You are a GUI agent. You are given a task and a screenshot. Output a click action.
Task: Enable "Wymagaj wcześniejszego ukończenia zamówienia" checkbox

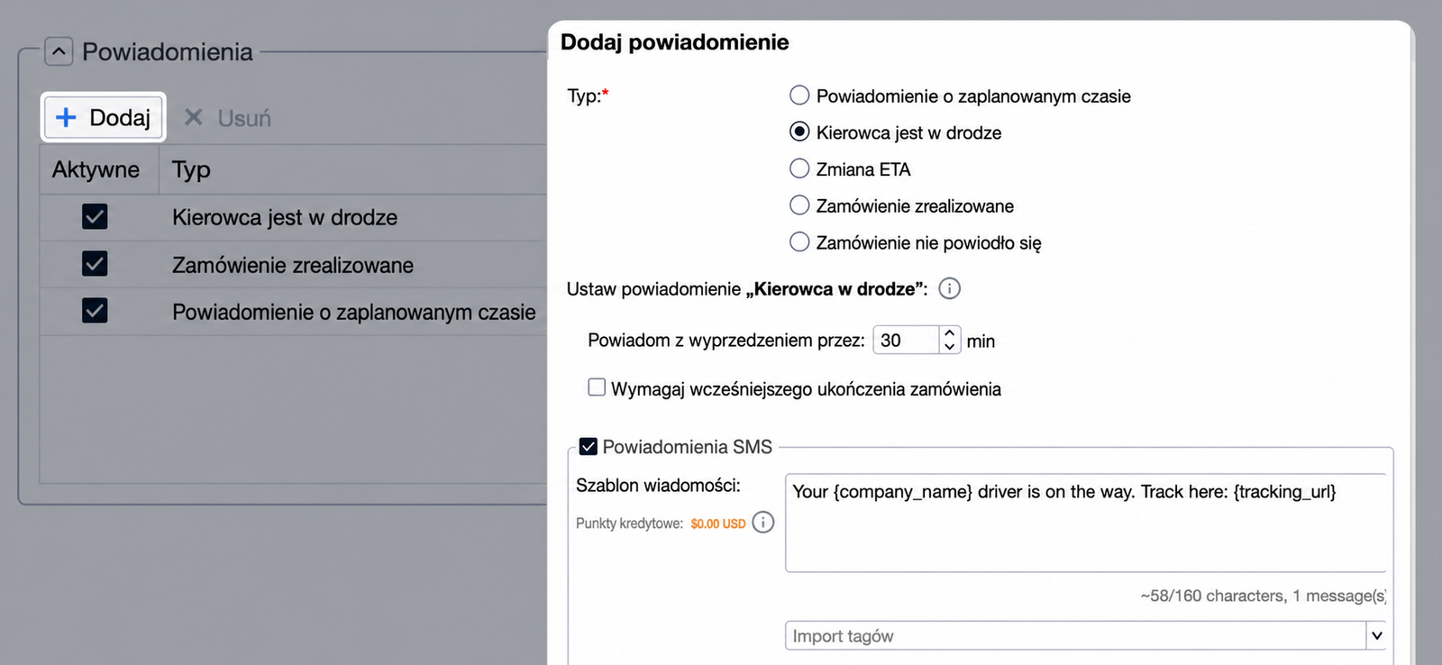597,387
